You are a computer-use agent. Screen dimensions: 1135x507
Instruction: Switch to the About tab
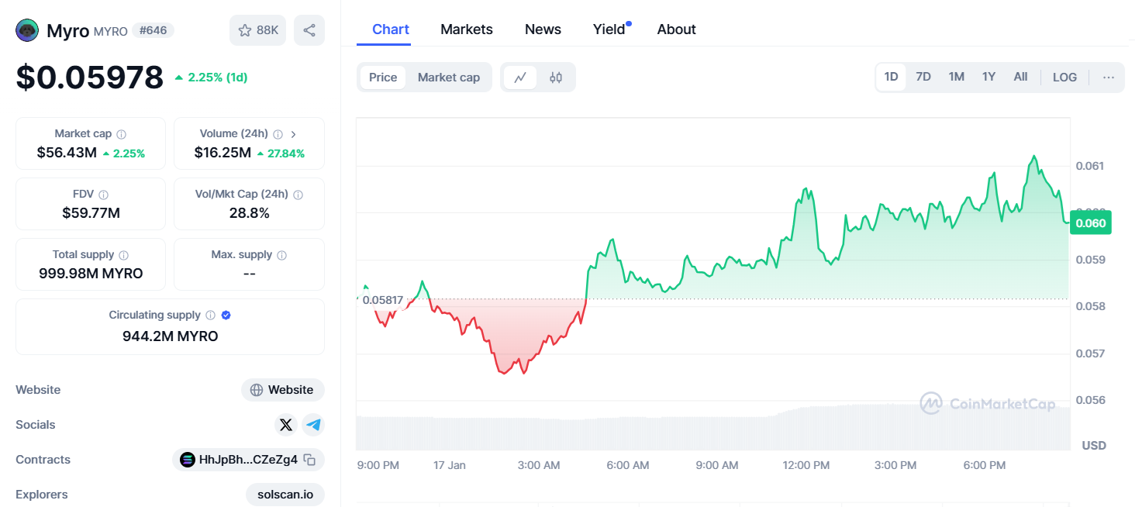pyautogui.click(x=677, y=29)
